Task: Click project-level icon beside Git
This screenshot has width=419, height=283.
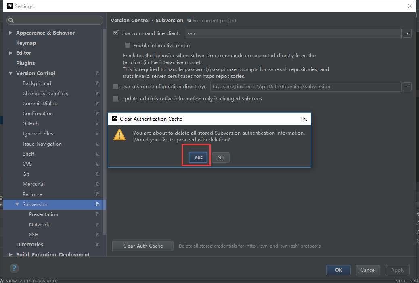Action: [98, 174]
